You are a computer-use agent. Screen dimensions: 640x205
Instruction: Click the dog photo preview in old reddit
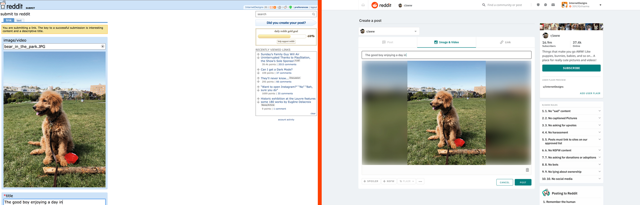[x=54, y=119]
